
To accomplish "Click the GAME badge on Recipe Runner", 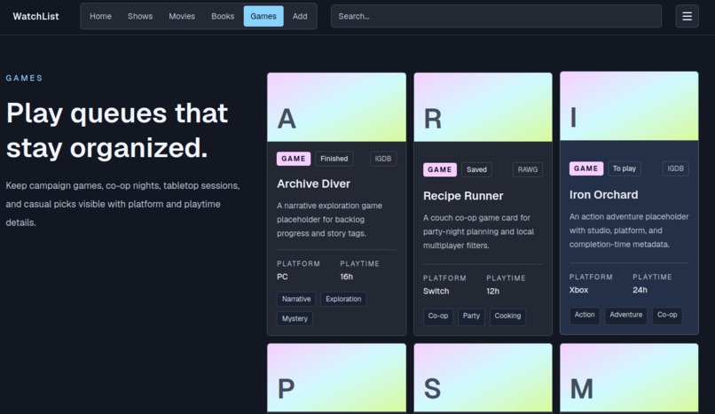I will (x=440, y=169).
